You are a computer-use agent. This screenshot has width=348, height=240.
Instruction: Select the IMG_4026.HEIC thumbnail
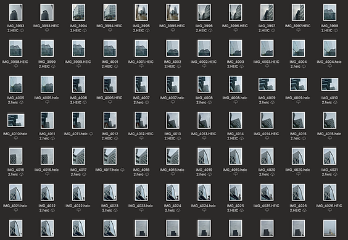point(330,192)
